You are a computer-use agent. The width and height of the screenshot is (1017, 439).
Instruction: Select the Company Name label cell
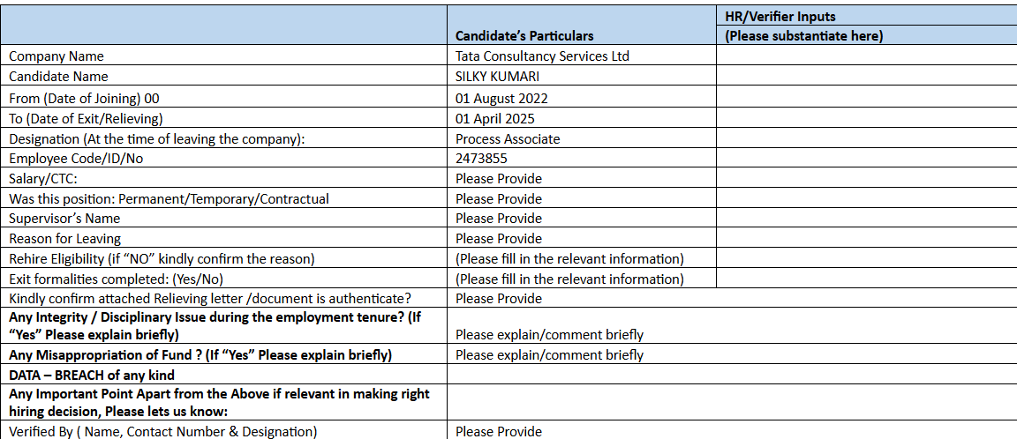pos(56,56)
